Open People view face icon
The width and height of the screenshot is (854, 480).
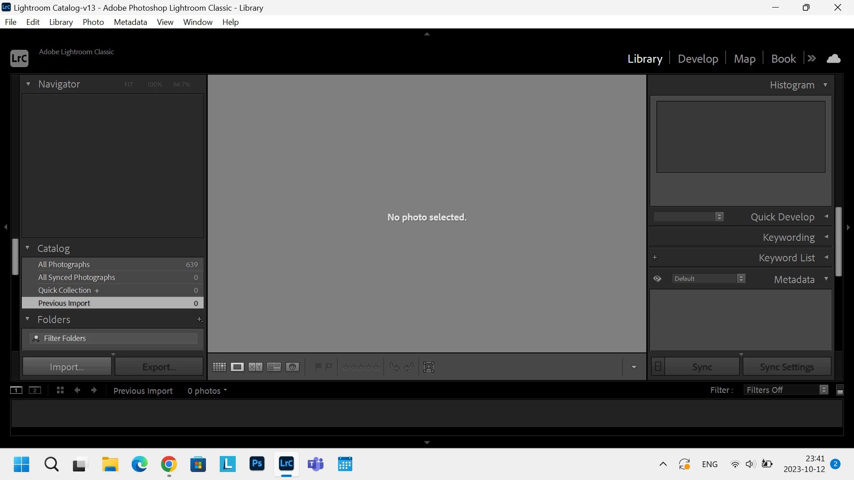292,367
